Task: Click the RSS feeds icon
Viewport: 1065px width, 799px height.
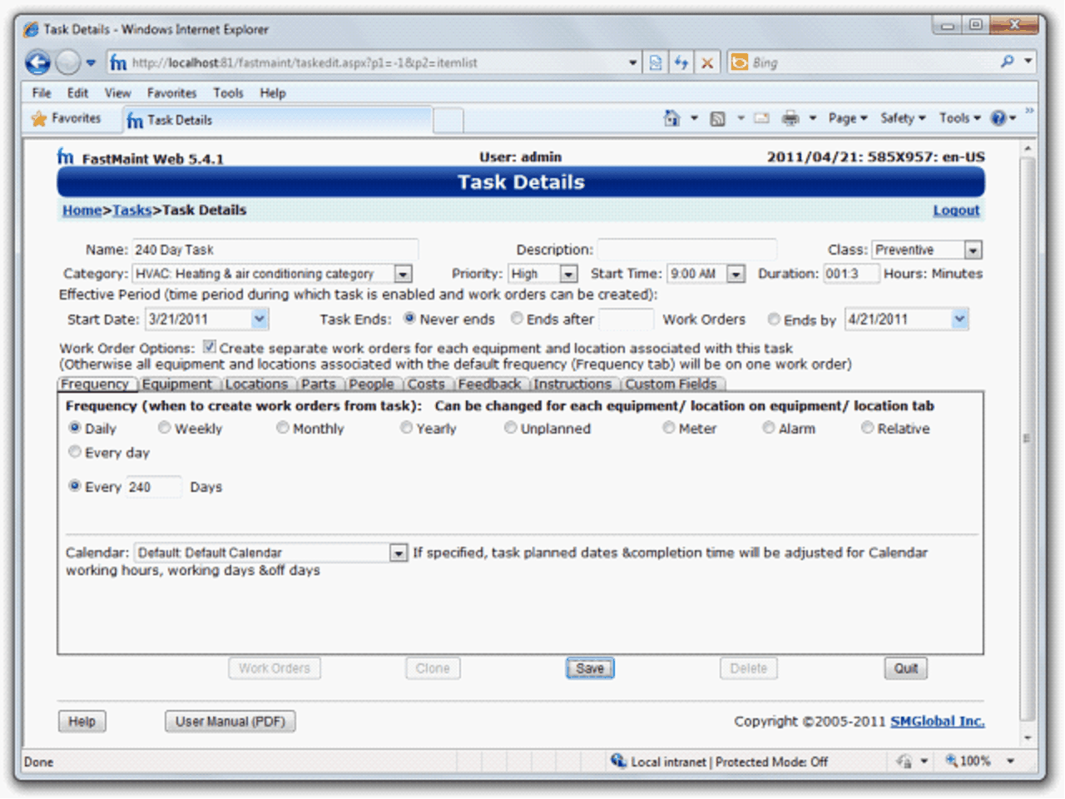Action: pos(717,119)
